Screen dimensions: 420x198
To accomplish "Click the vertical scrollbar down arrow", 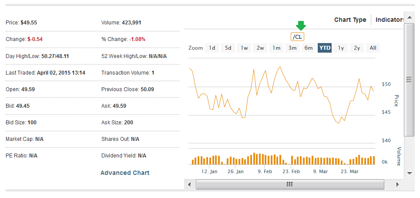I will tap(409, 173).
